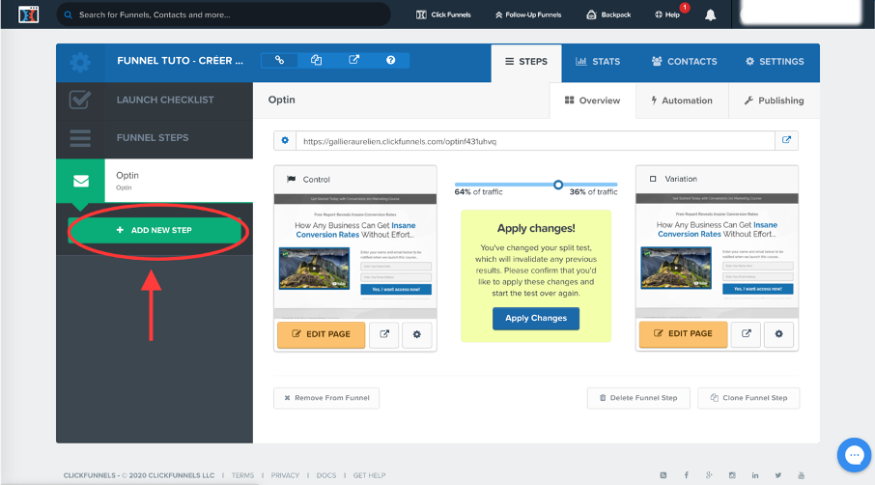Open the LAUNCH CHECKLIST sidebar item
This screenshot has height=485, width=875.
155,100
